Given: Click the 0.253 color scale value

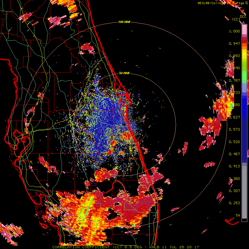Looking at the screenshot, I should click(234, 203).
